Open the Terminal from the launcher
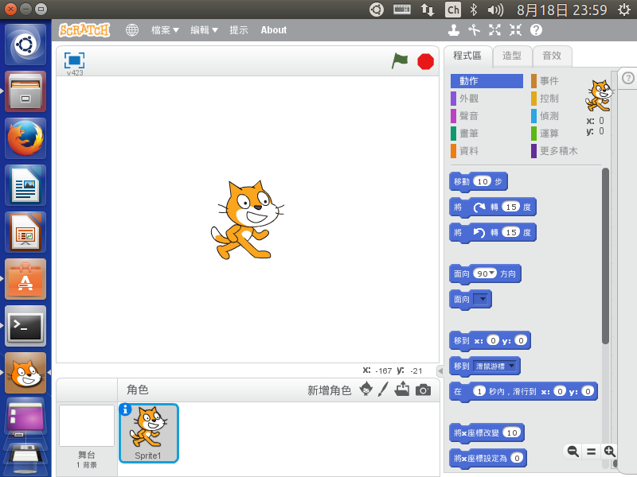The image size is (637, 477). pos(25,326)
